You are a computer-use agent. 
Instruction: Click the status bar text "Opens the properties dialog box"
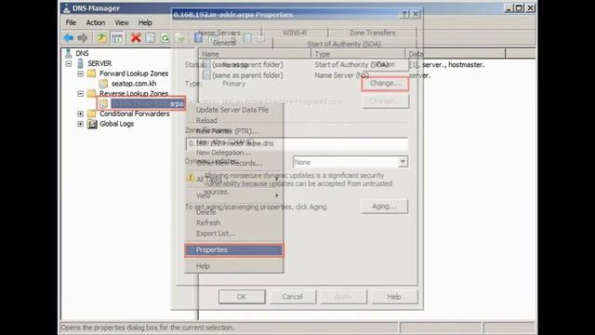coord(148,328)
